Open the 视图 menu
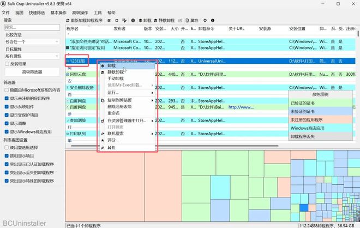 [x=19, y=13]
